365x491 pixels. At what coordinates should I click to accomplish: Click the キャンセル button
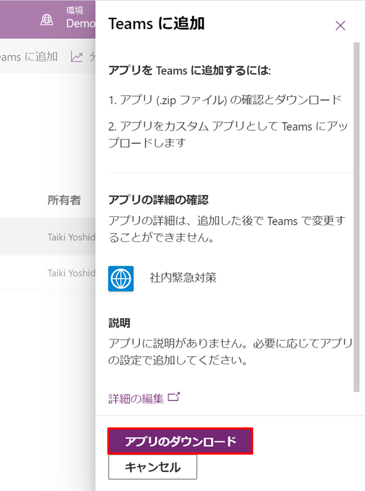[153, 467]
